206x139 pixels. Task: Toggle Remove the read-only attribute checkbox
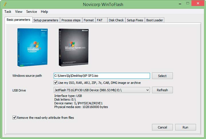click(15, 118)
